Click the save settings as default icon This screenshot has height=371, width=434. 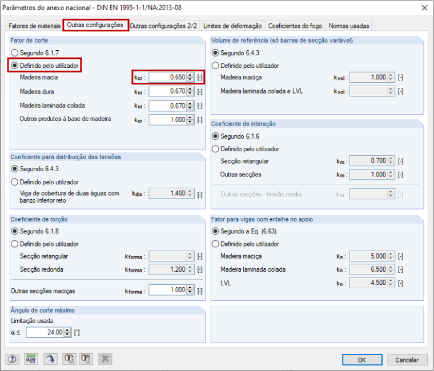pyautogui.click(x=69, y=359)
